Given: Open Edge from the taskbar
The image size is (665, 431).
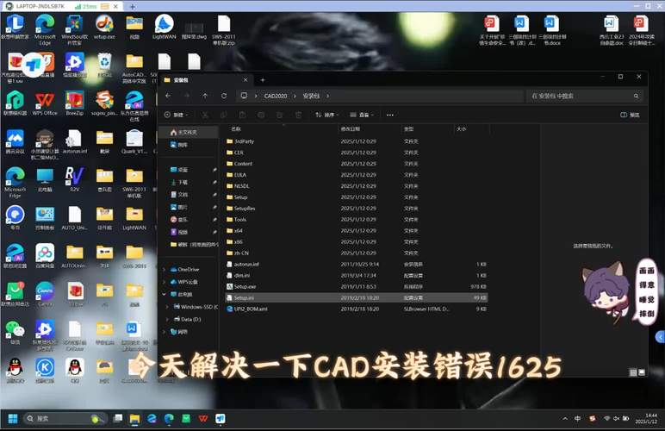Looking at the screenshot, I should coord(169,419).
